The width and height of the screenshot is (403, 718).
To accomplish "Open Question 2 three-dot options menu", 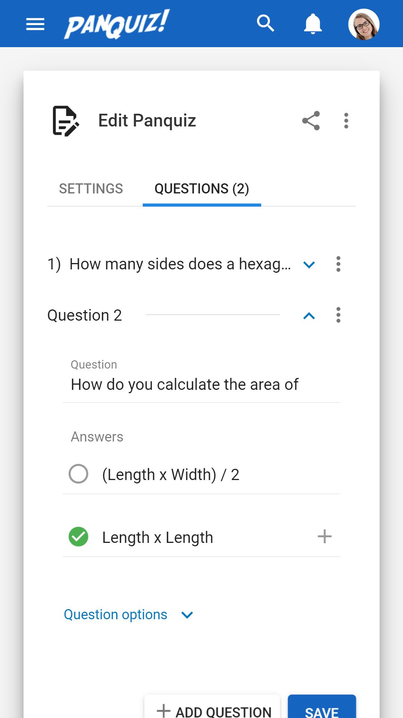I will coord(338,315).
